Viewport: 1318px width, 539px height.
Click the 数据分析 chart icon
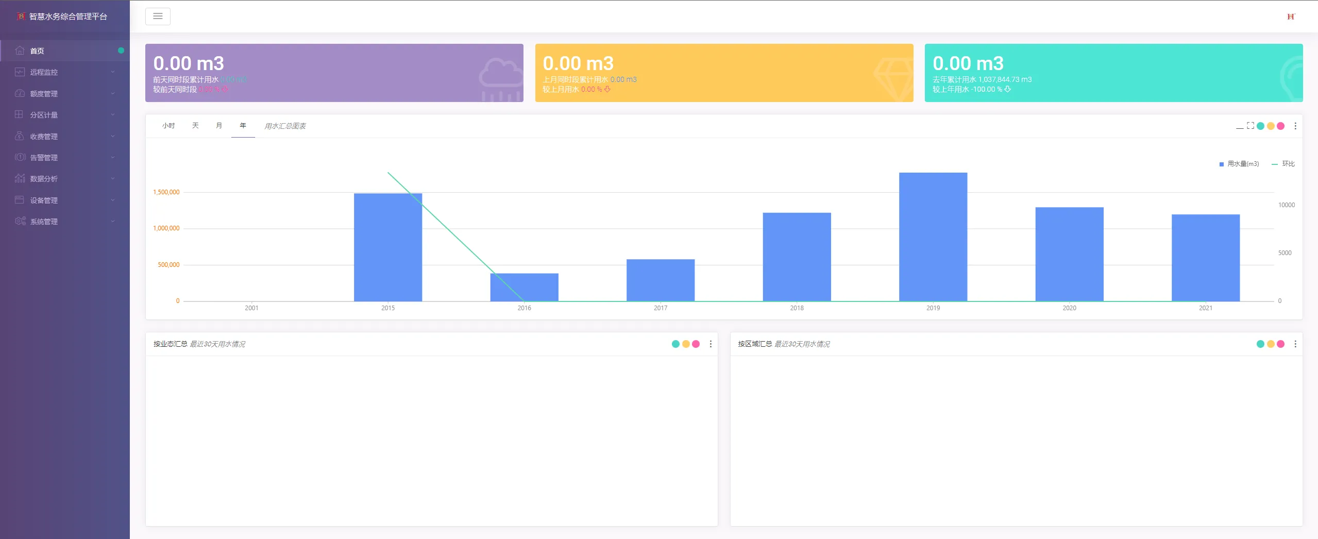click(20, 178)
